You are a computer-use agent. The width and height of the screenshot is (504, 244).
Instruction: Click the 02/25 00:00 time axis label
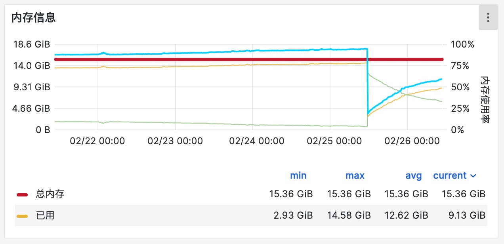[x=334, y=141]
